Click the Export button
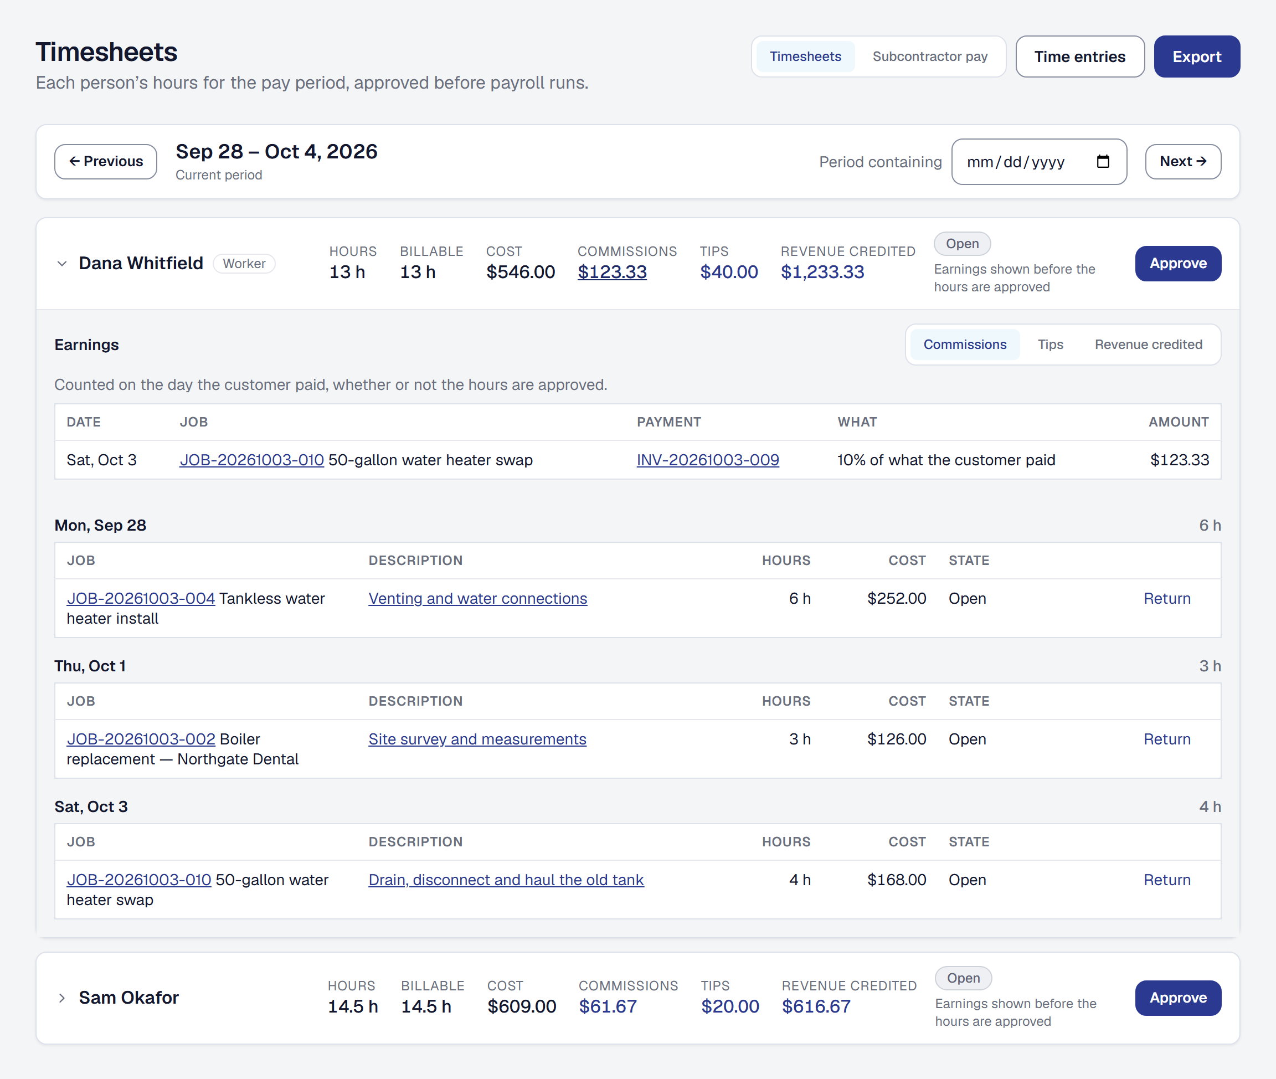This screenshot has height=1079, width=1276. coord(1196,56)
